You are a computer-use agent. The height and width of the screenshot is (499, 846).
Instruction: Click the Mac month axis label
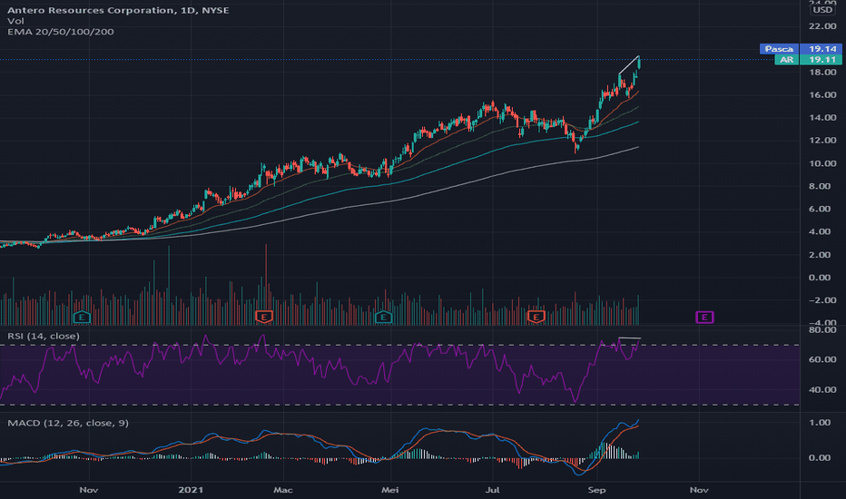pos(282,490)
